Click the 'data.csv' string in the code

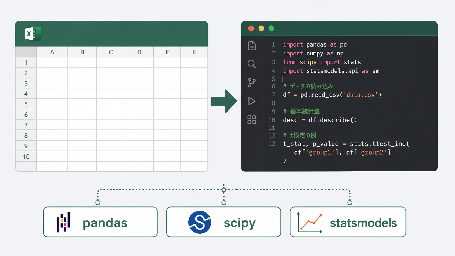[361, 95]
